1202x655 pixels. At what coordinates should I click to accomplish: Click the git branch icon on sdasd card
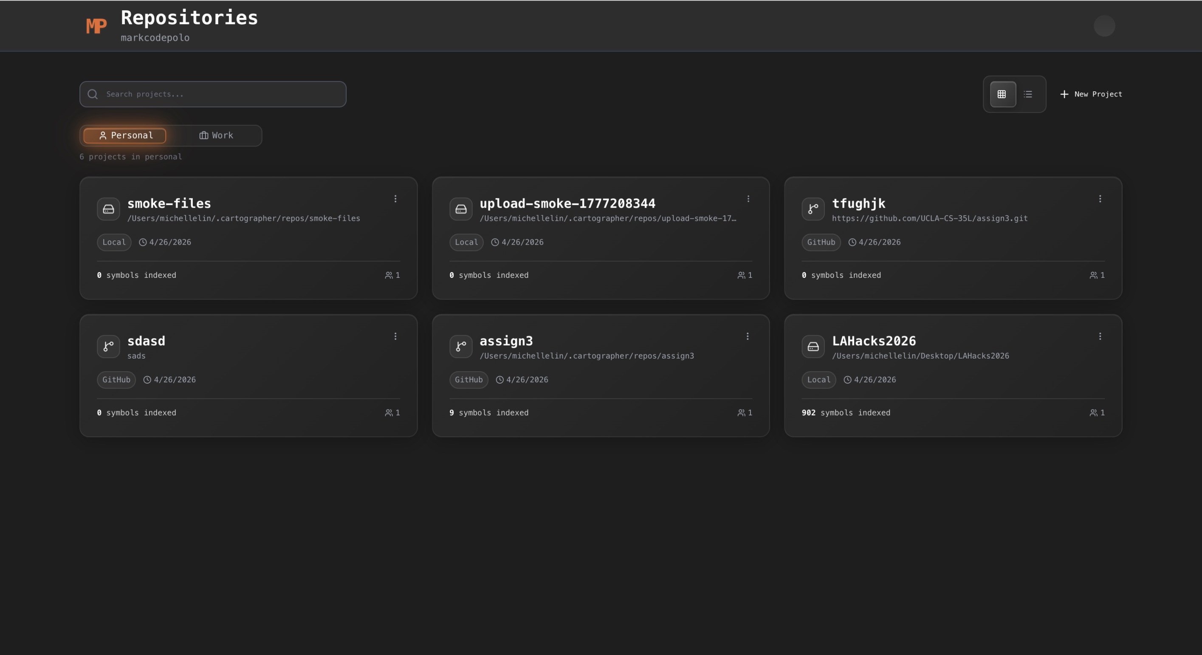coord(108,347)
